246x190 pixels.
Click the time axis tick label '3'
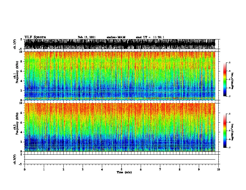point(83,170)
